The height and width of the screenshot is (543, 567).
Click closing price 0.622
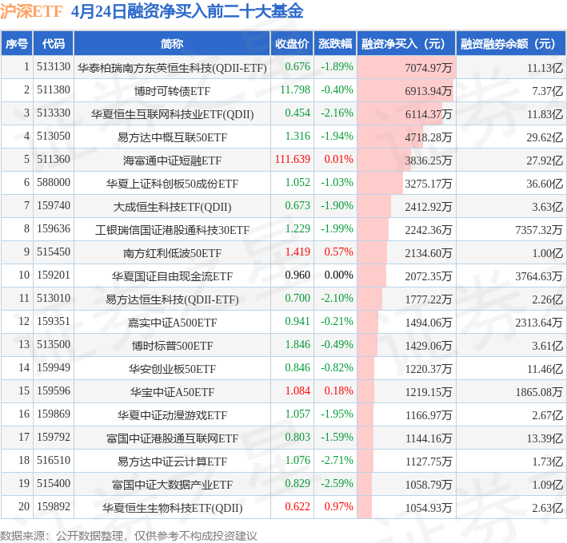click(x=297, y=506)
